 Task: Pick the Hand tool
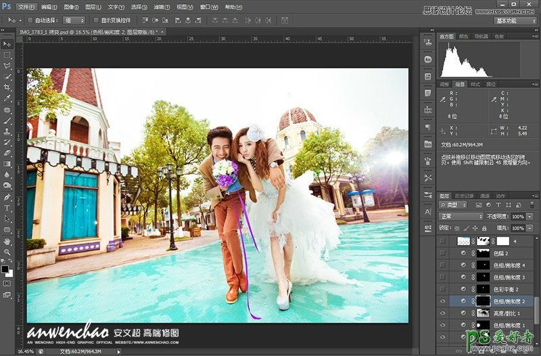[7, 241]
